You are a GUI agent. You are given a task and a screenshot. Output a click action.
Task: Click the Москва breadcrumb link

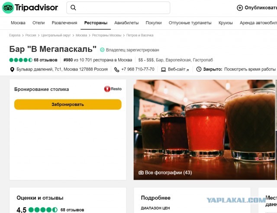81,35
